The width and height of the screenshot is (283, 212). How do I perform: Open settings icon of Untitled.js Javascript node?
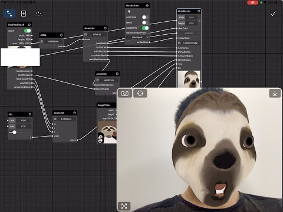74,113
